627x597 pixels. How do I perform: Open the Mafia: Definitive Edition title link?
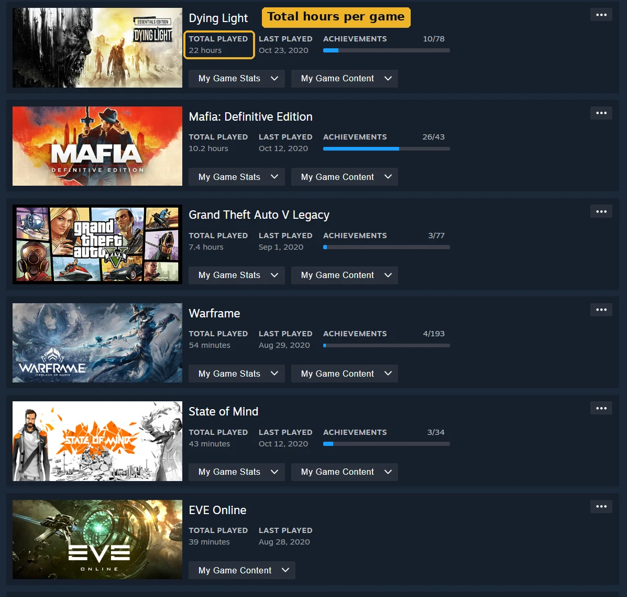pos(251,116)
